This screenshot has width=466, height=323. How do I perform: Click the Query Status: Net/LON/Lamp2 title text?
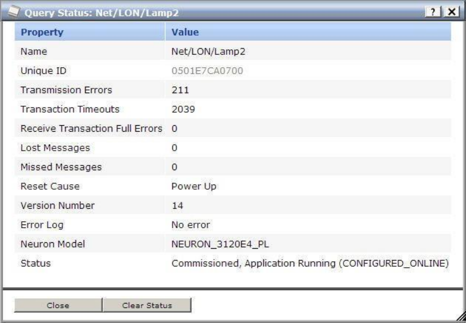[x=102, y=13]
